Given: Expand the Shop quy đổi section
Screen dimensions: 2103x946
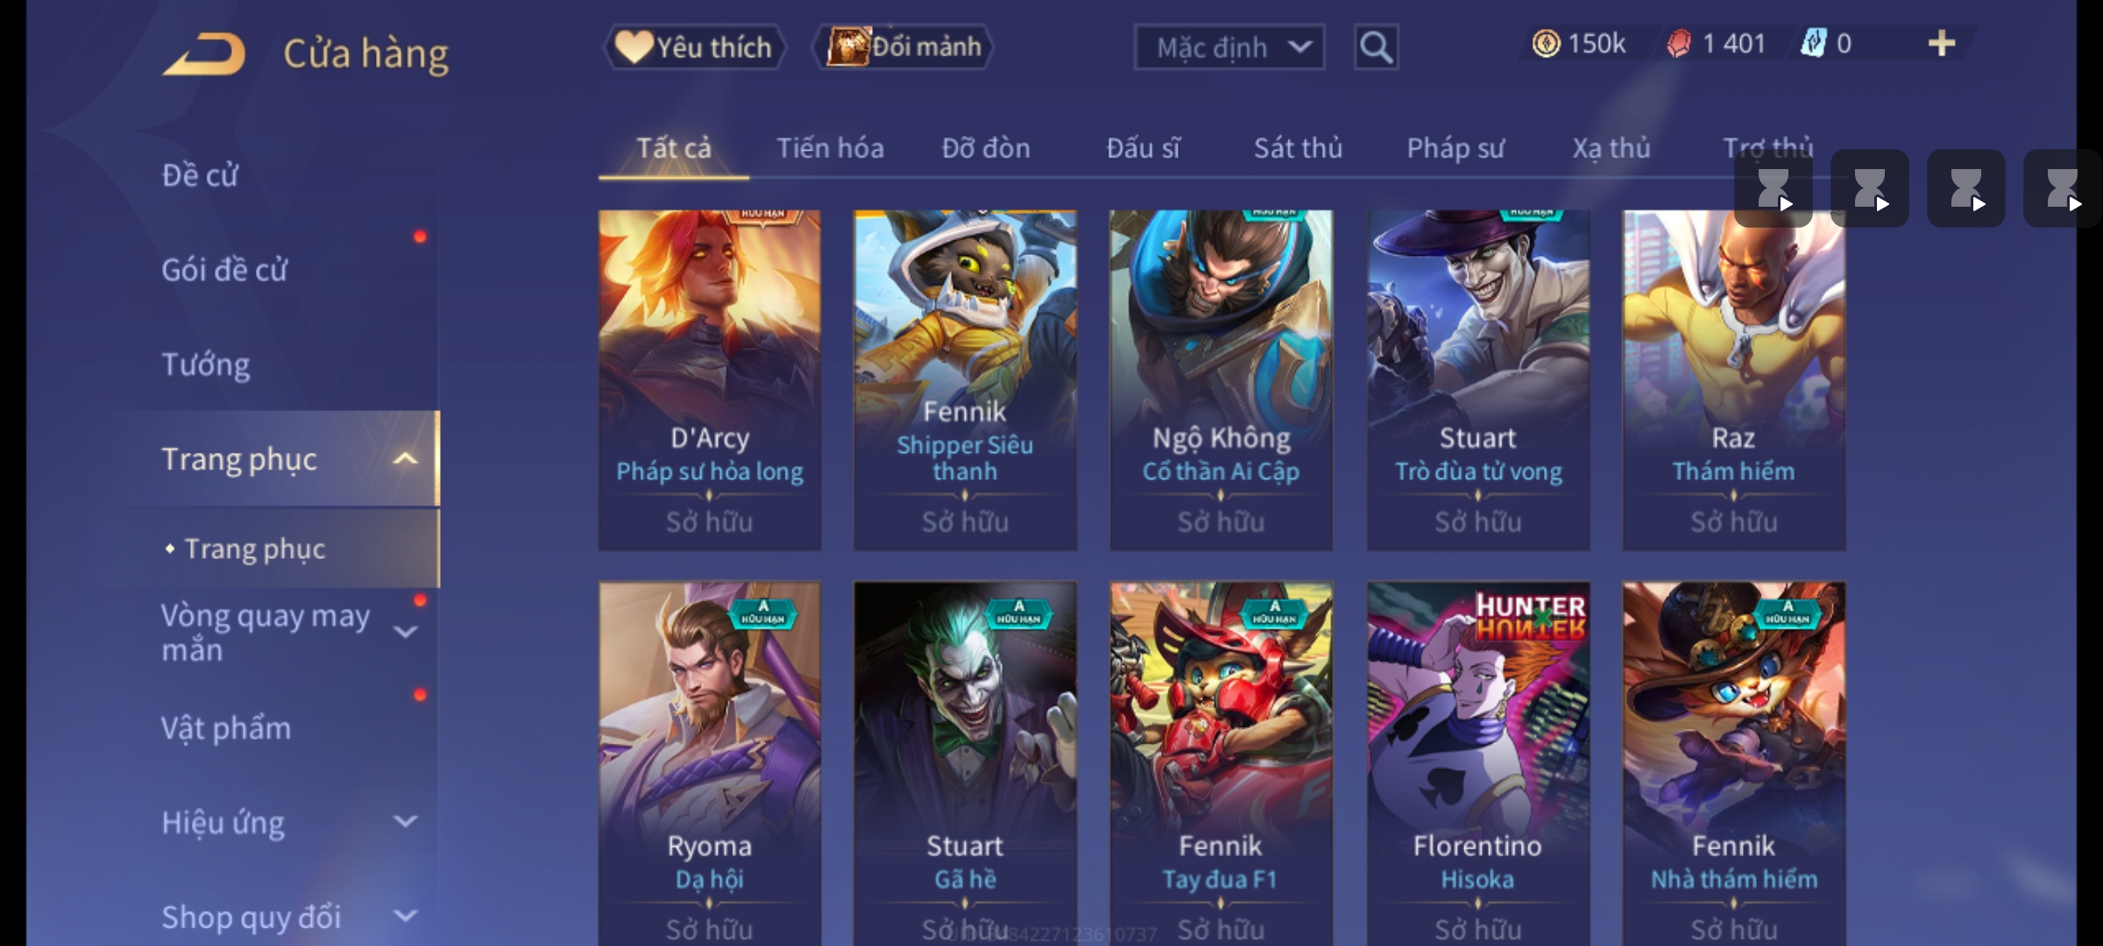Looking at the screenshot, I should coord(405,916).
